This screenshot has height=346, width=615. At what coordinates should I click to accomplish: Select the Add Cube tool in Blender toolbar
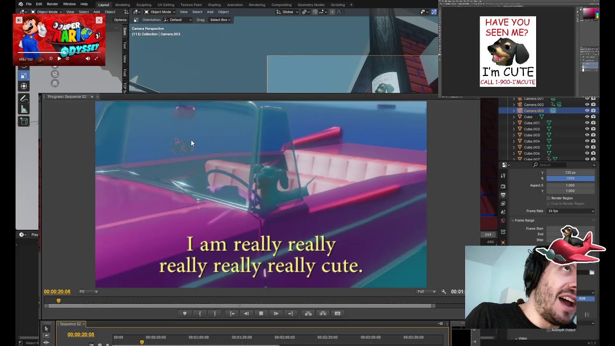pos(24,122)
